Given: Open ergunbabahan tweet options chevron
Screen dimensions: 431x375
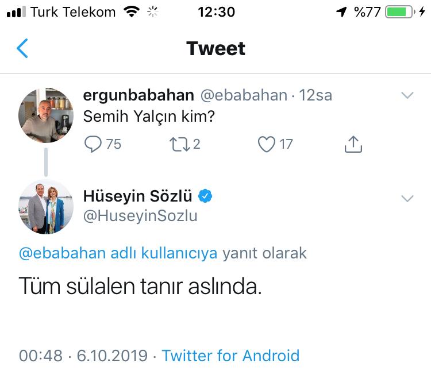Looking at the screenshot, I should tap(407, 95).
